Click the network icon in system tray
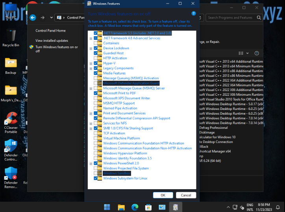The image size is (285, 212). tap(235, 207)
